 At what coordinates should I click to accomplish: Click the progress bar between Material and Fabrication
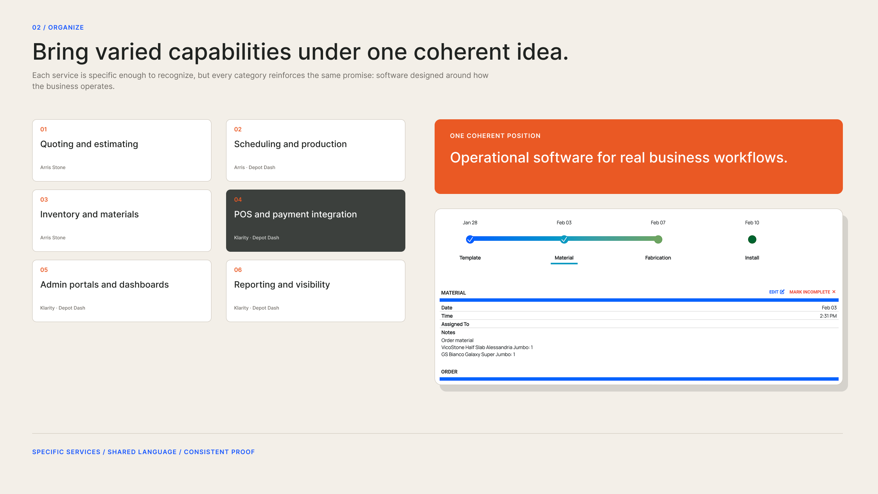click(611, 239)
